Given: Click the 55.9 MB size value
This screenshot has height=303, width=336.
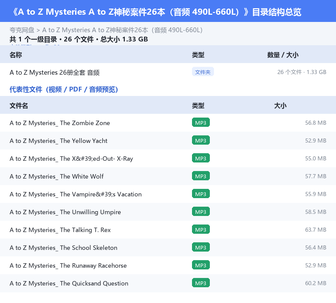Looking at the screenshot, I should 316,194.
